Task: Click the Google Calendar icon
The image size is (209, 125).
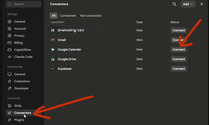Action: point(53,49)
